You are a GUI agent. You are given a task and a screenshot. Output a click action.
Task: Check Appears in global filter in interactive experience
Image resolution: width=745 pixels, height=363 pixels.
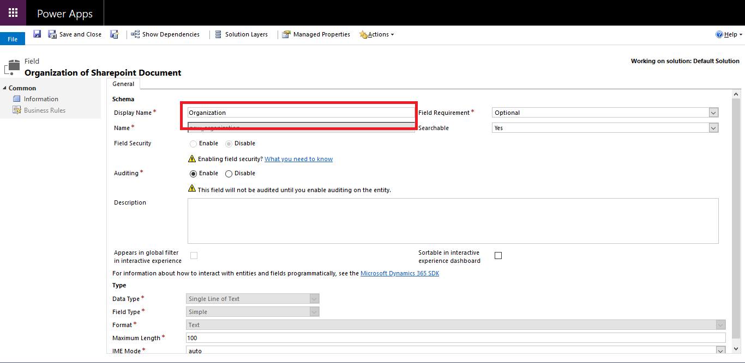(194, 255)
